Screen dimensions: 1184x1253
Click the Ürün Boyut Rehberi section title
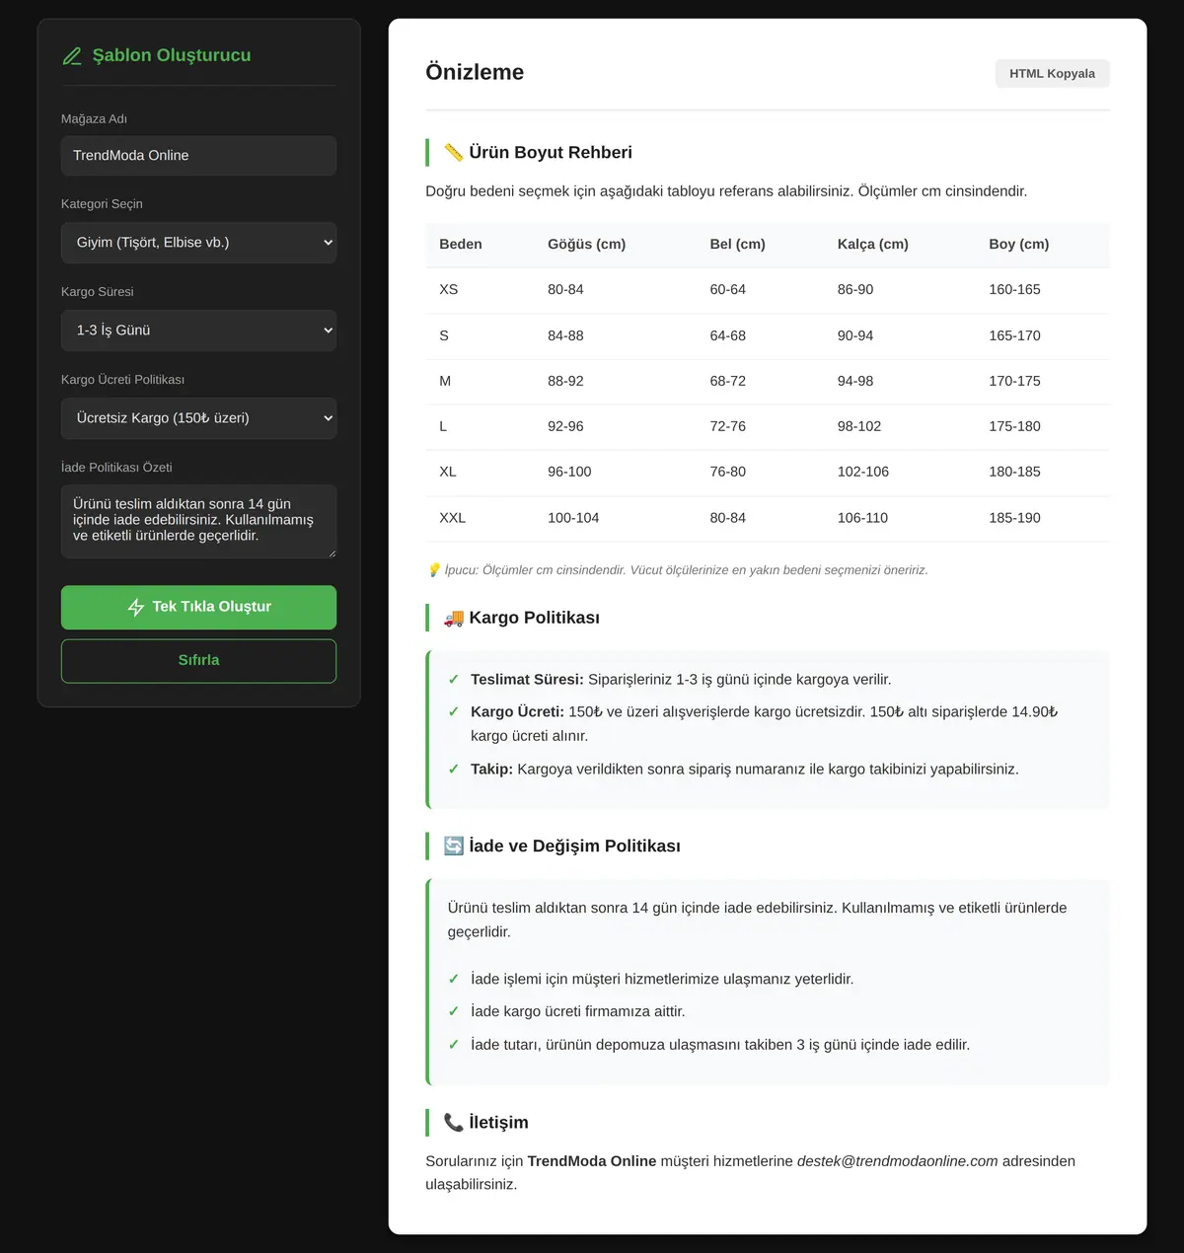tap(551, 152)
